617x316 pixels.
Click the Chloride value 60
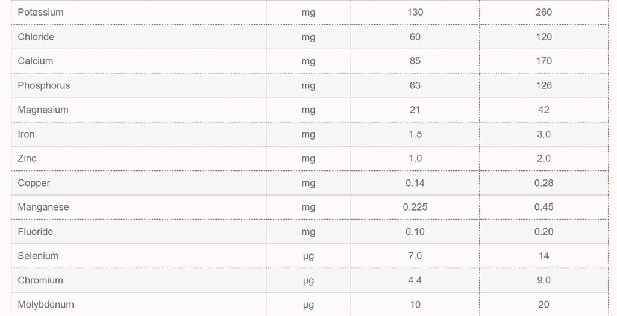pyautogui.click(x=415, y=37)
